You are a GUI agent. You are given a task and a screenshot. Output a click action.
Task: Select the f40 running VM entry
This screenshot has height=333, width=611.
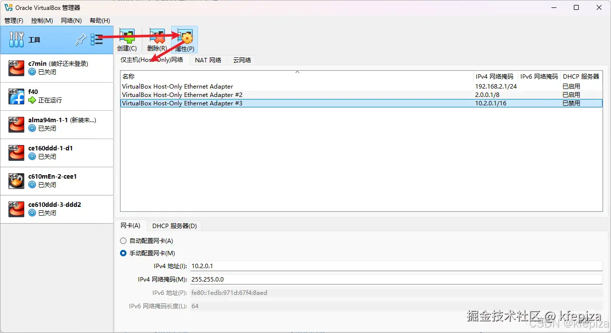tap(57, 96)
